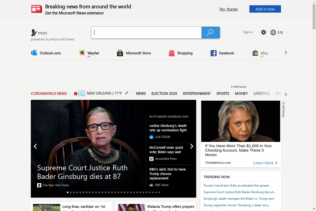
Task: Open headline 'Supreme Court Justice Ruth Bader Ginsburg dies at 87'
Action: (x=82, y=172)
